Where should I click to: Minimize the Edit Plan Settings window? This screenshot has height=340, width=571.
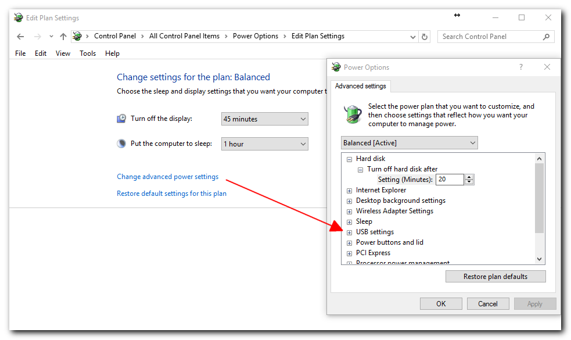click(x=495, y=17)
